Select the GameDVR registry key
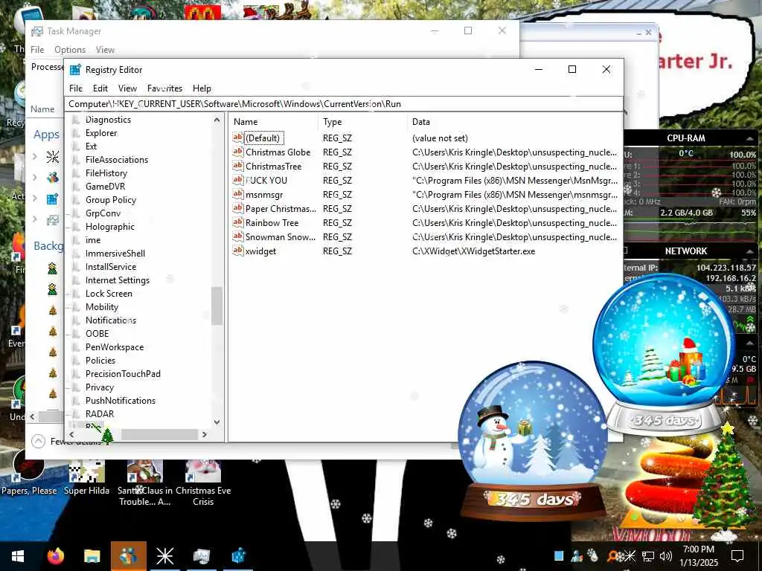Screen dimensions: 762x571 pos(105,187)
